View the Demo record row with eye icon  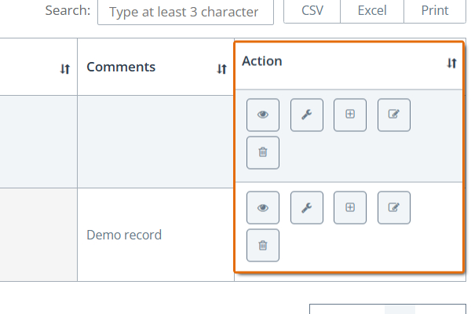(263, 207)
